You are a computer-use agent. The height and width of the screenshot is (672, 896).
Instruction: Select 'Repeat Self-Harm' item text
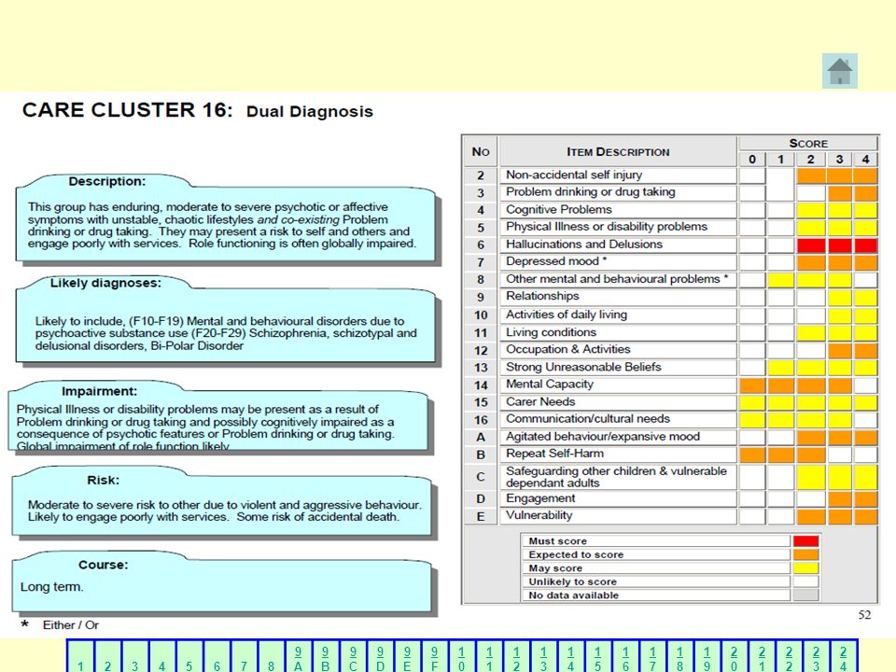[554, 454]
